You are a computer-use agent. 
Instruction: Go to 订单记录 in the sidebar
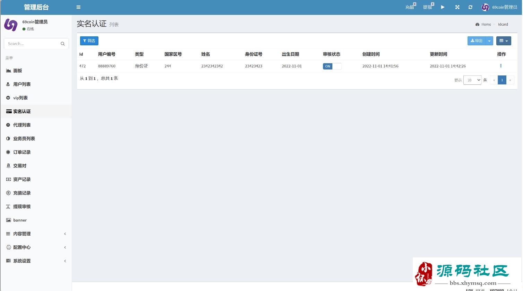point(36,152)
